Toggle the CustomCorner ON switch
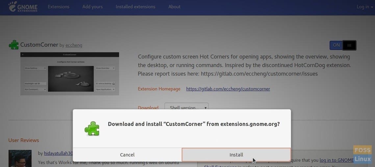Image resolution: width=375 pixels, height=167 pixels. pyautogui.click(x=343, y=45)
